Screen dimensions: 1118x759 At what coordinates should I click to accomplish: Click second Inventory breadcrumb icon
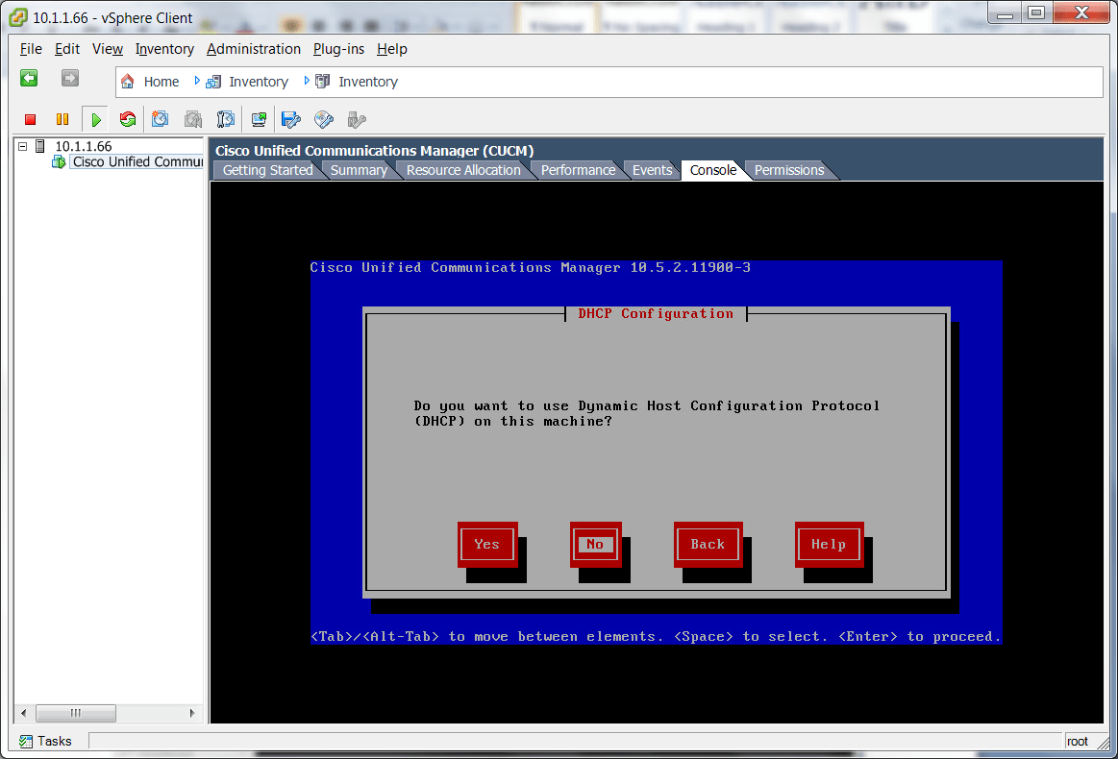click(x=322, y=82)
